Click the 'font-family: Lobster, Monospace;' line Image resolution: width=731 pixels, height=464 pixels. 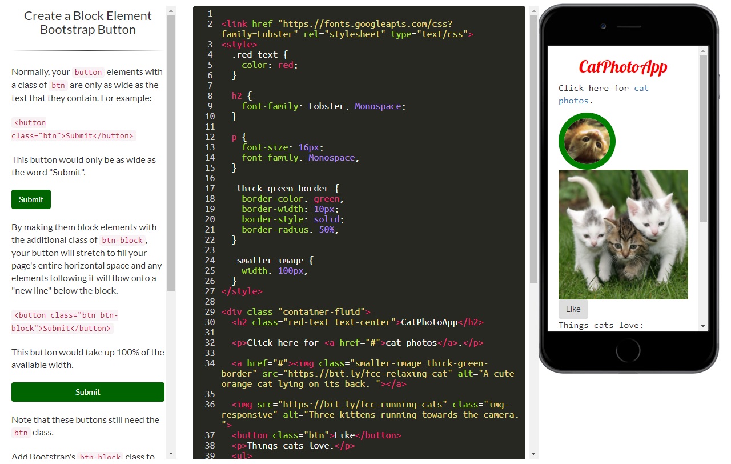point(324,106)
